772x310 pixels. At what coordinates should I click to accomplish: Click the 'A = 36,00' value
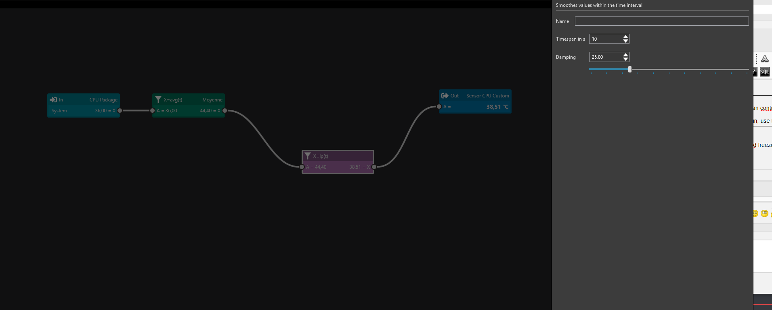[167, 111]
